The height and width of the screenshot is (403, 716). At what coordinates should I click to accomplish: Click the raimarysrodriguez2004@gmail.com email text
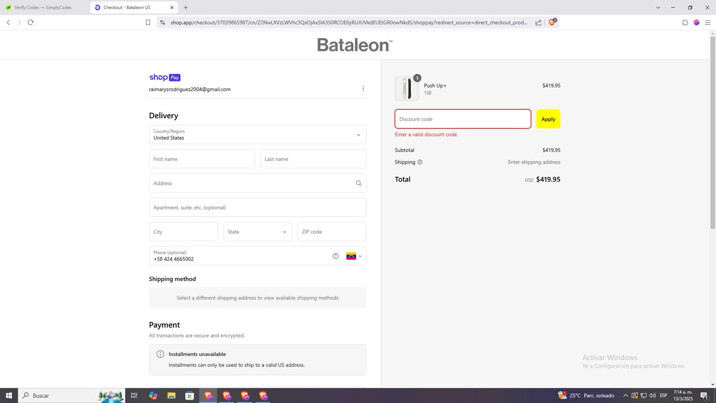point(190,89)
